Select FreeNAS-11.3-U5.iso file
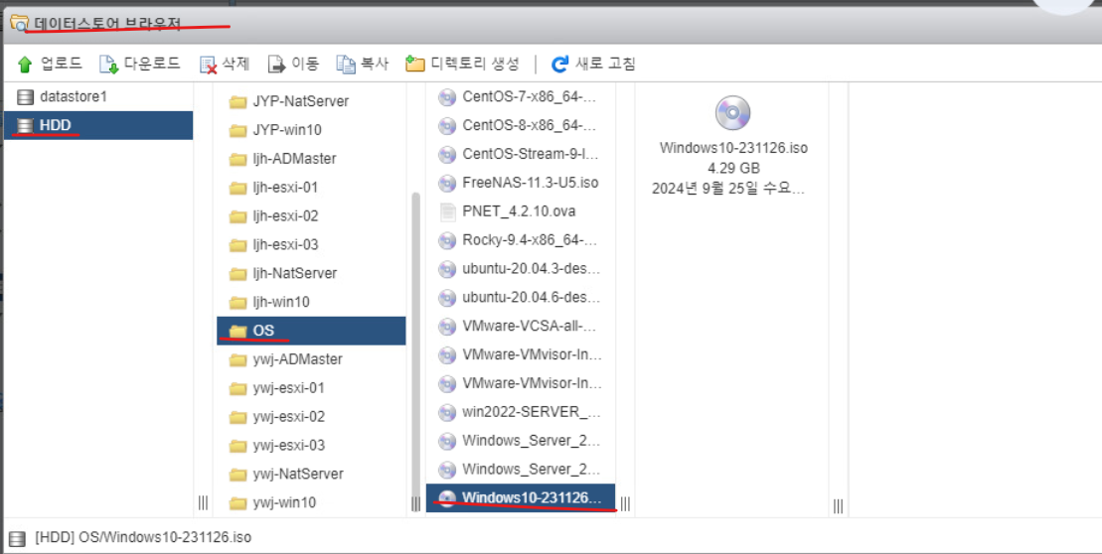The height and width of the screenshot is (554, 1102). [521, 183]
